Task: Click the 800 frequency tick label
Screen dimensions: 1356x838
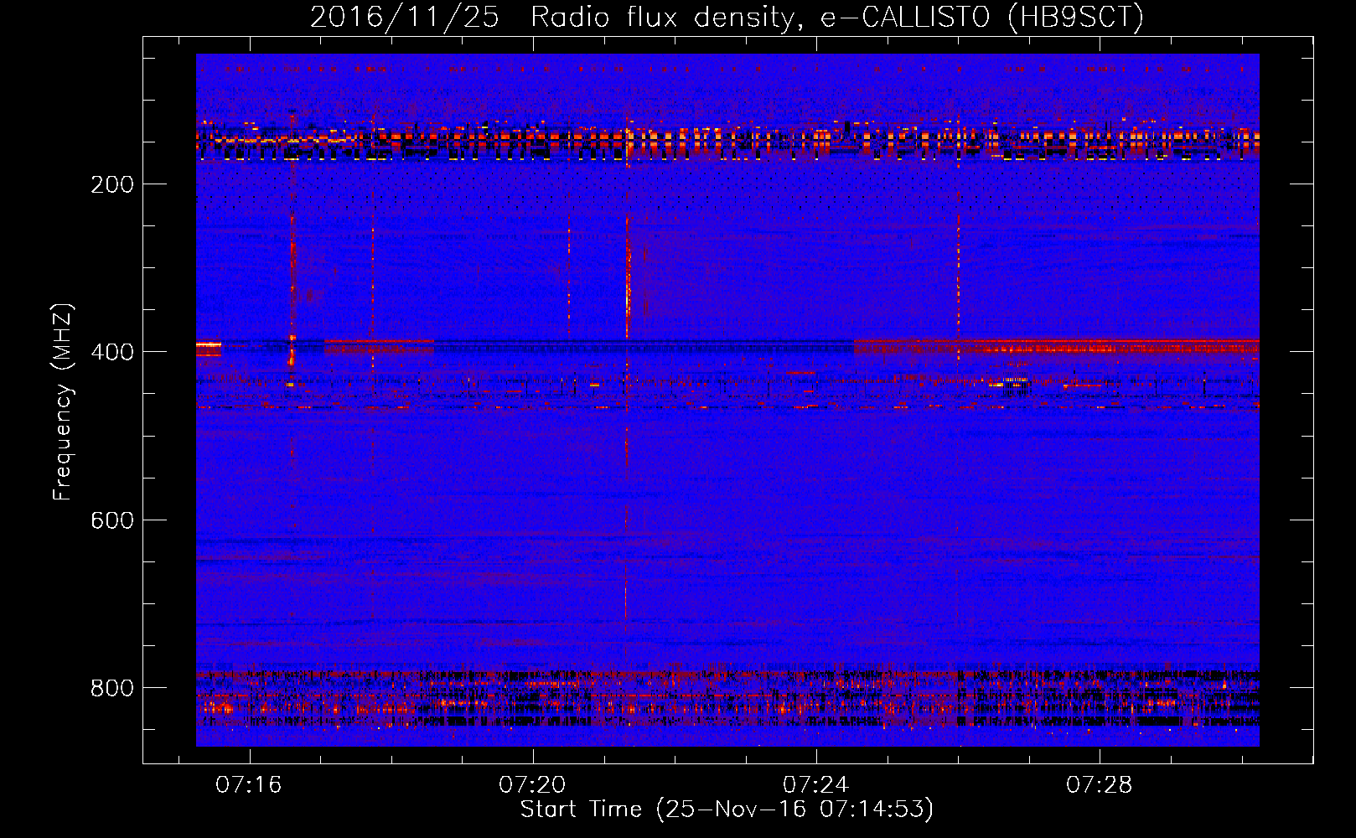Action: click(112, 688)
